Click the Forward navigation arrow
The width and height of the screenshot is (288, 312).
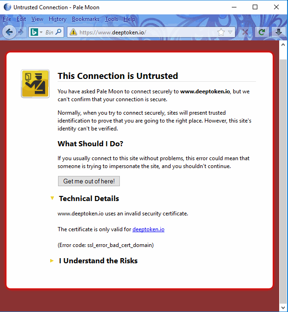[21, 32]
